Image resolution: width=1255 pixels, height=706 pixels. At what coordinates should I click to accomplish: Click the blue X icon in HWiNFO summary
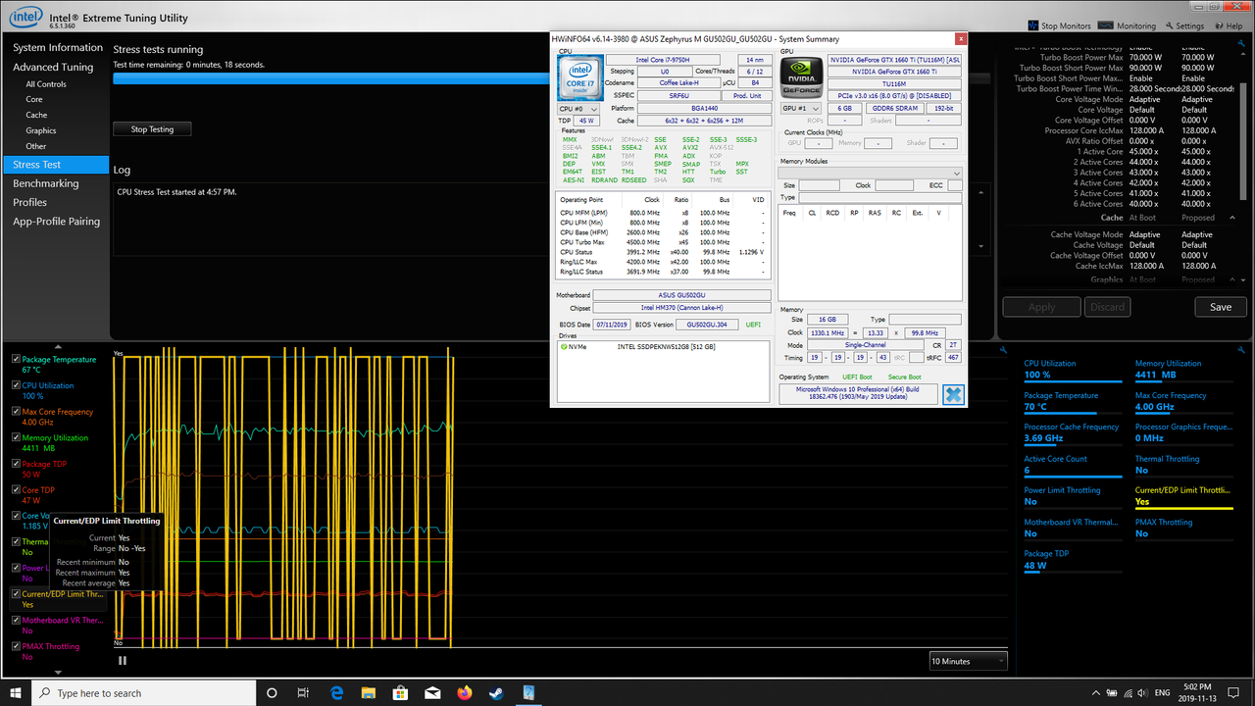tap(953, 394)
